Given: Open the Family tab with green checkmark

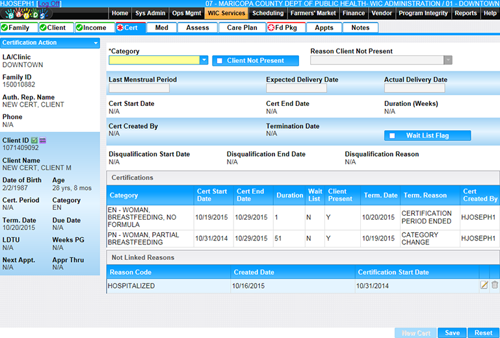Looking at the screenshot, I should 18,28.
